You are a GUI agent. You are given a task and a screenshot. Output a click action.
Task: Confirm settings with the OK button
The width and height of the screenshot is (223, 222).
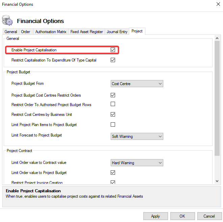tap(182, 216)
